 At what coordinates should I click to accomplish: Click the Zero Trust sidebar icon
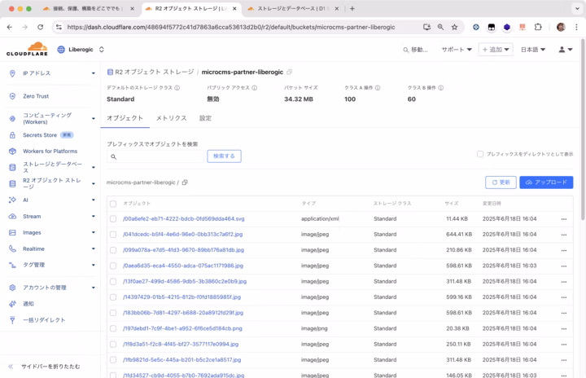pyautogui.click(x=12, y=96)
